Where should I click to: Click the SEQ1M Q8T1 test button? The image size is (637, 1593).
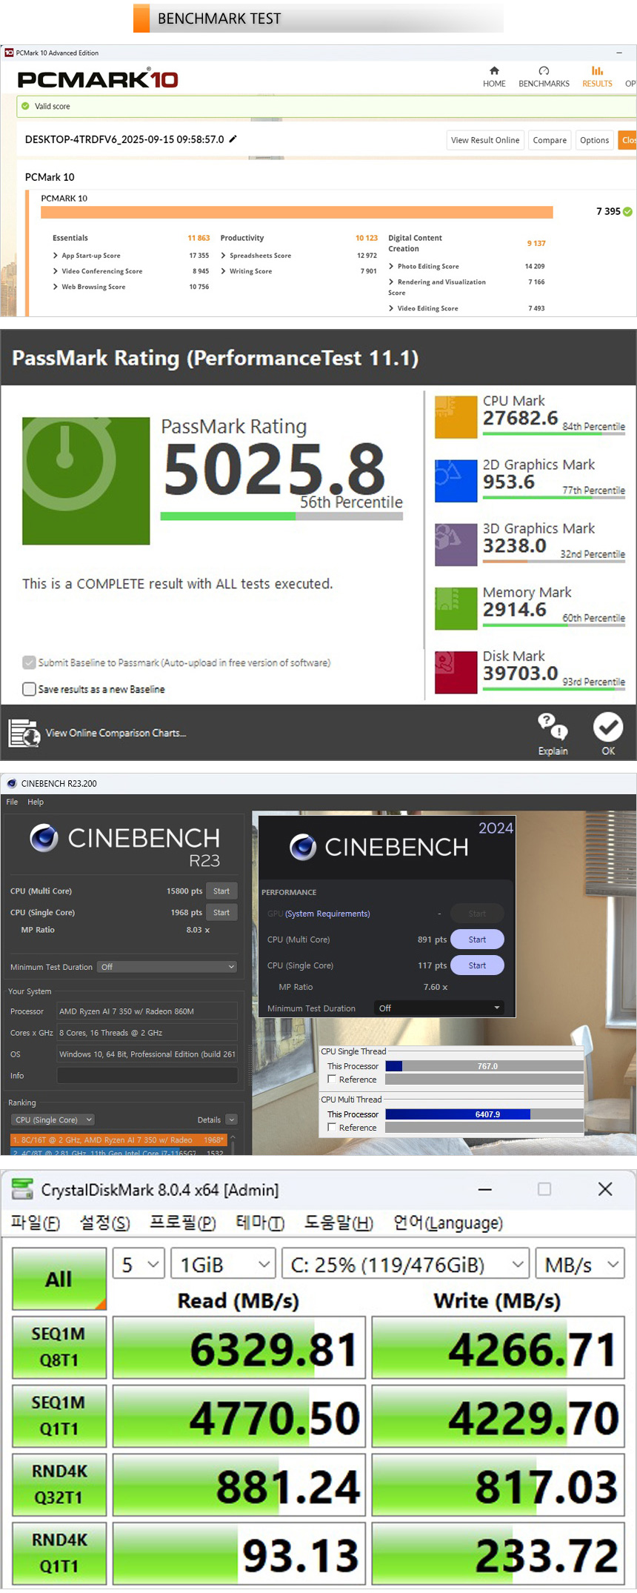pos(59,1347)
